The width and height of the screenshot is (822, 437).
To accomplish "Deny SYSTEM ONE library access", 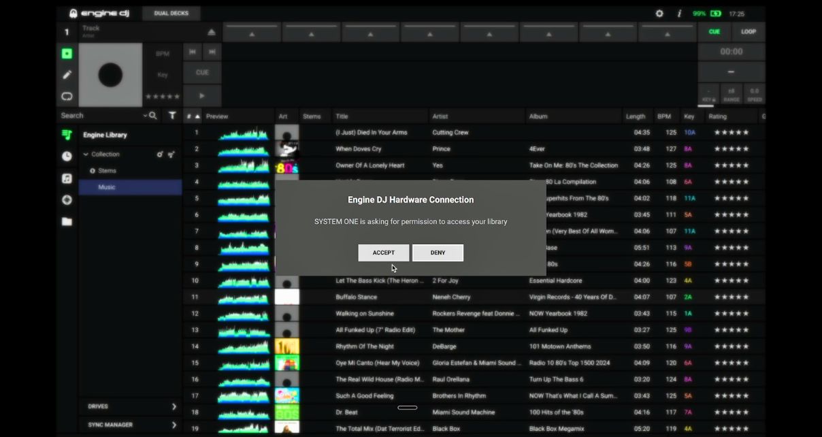I will click(438, 253).
